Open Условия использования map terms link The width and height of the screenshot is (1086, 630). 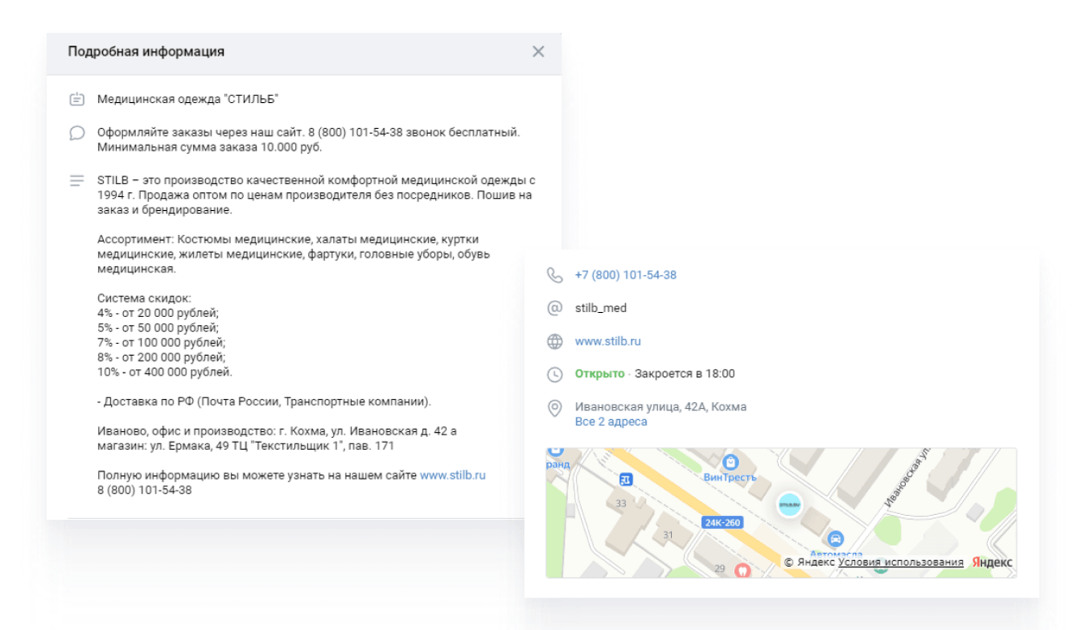click(901, 563)
